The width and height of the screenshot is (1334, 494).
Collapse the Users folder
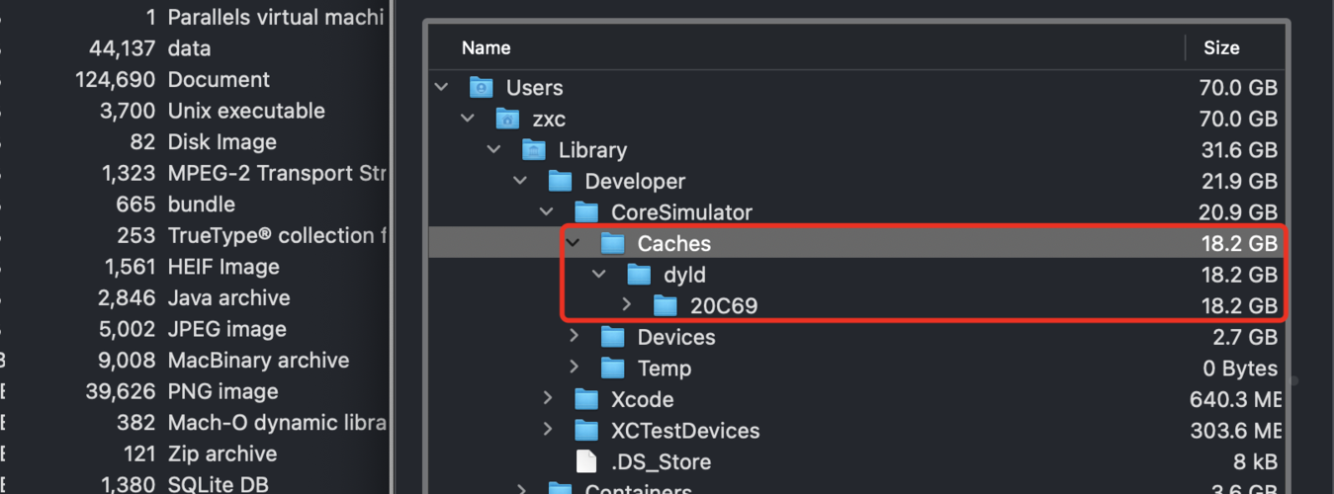pos(441,87)
